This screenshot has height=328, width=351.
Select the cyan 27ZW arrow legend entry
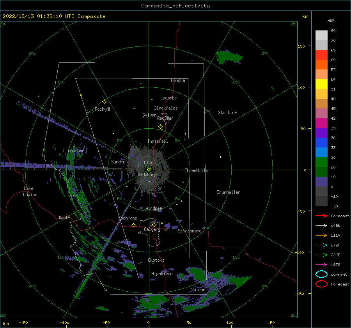pyautogui.click(x=321, y=245)
